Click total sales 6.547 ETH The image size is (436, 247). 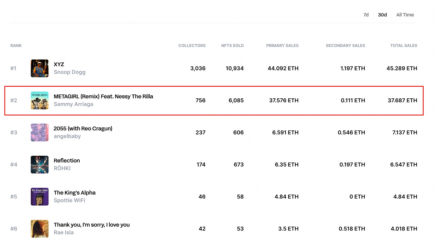(x=404, y=164)
